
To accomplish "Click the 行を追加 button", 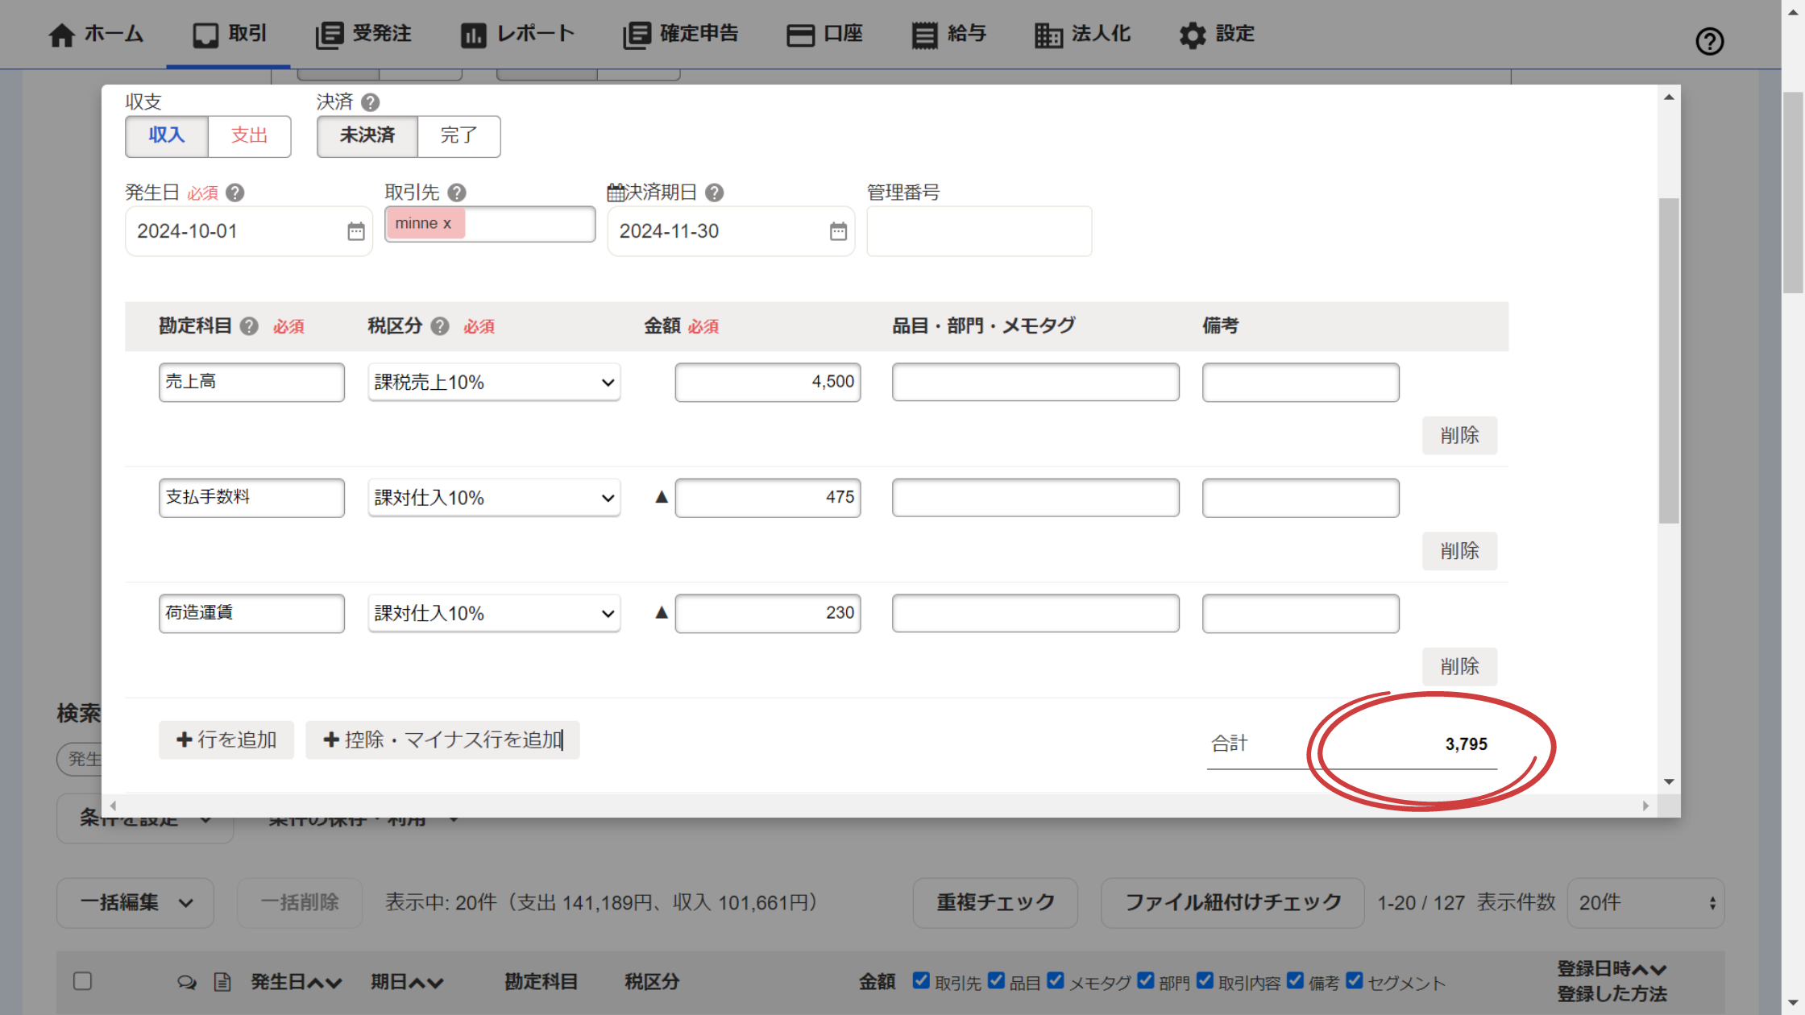I will (226, 739).
